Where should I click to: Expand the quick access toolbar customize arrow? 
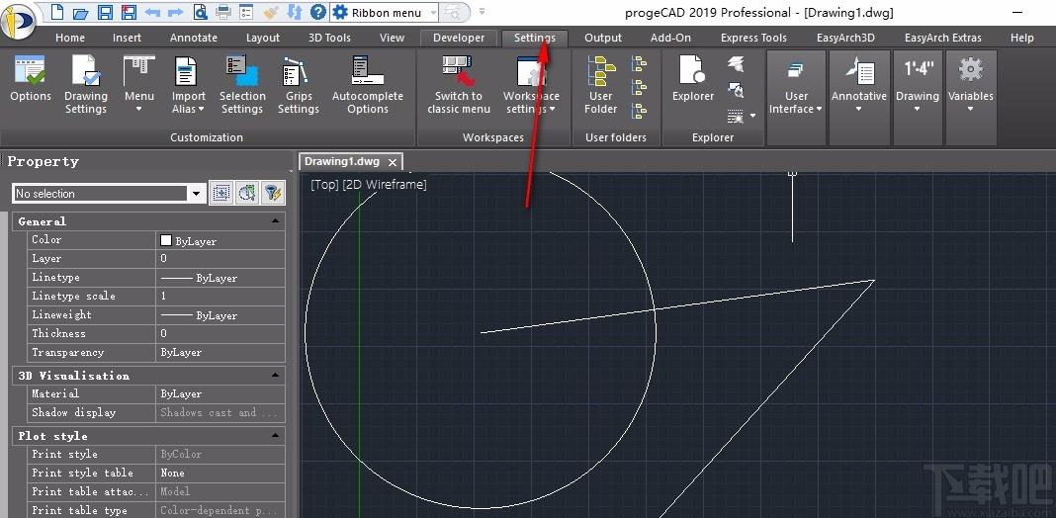[482, 12]
